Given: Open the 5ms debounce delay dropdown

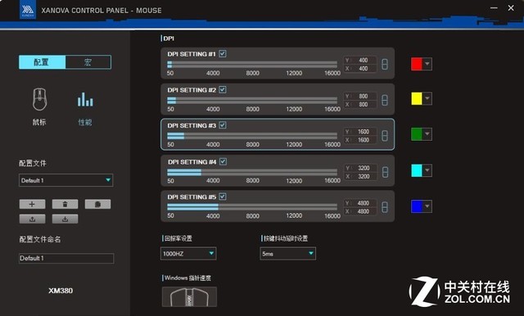Looking at the screenshot, I should pos(287,254).
